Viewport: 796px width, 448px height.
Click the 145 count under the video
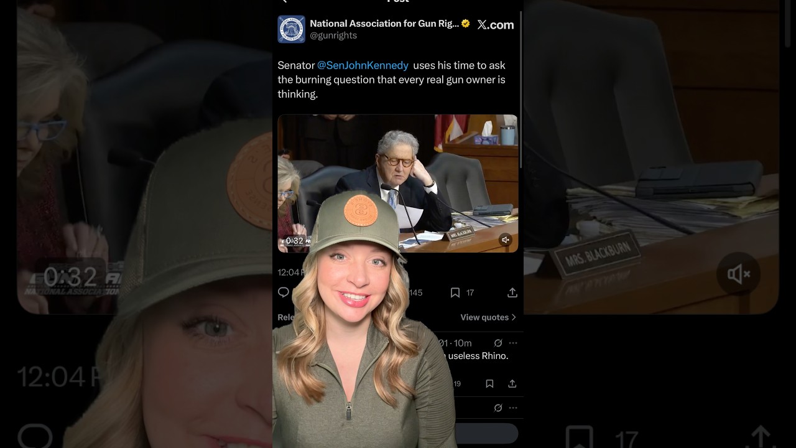coord(415,292)
